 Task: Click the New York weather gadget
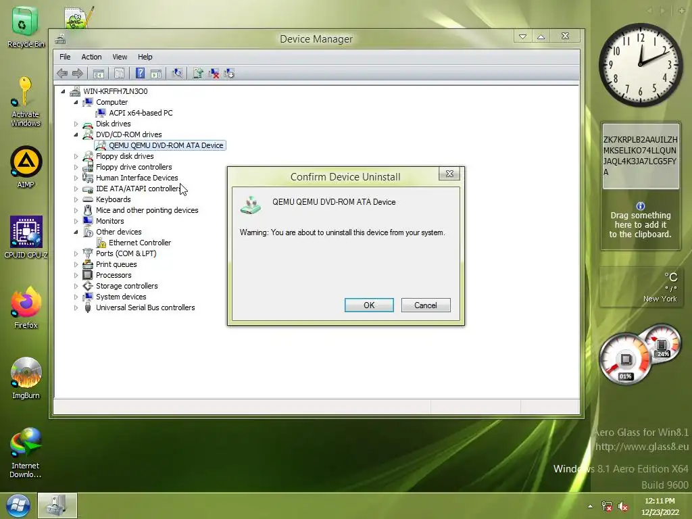[x=641, y=287]
